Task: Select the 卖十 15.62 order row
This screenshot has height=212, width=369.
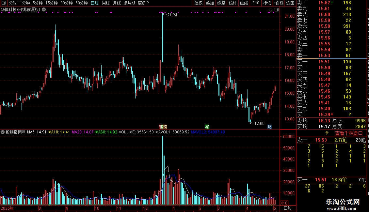Action: [x=331, y=3]
